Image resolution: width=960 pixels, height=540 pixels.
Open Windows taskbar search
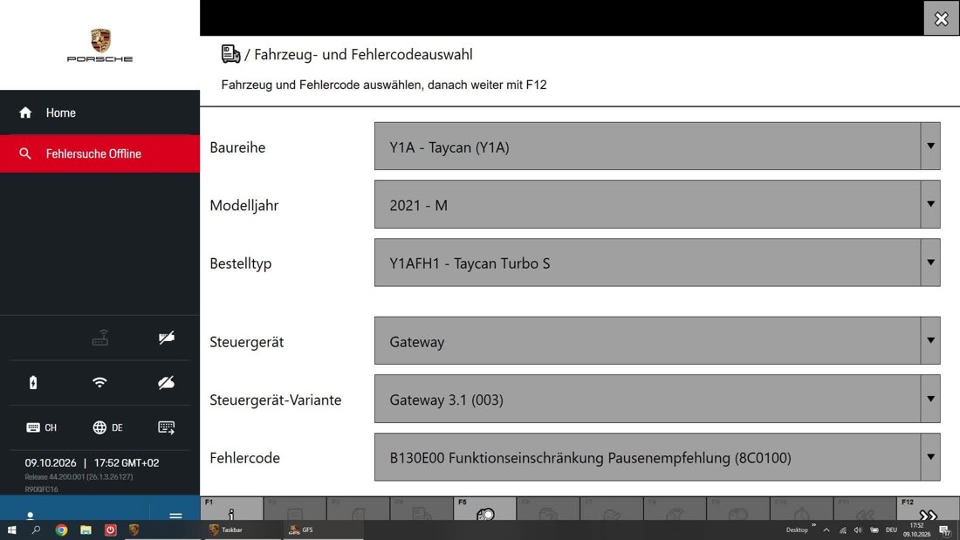(x=36, y=530)
